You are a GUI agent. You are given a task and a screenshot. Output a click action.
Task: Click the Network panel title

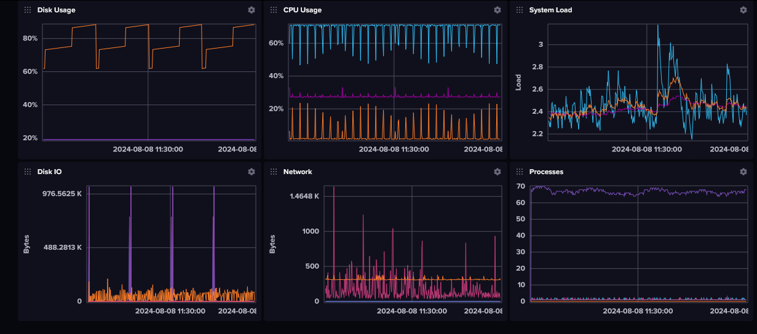tap(298, 172)
